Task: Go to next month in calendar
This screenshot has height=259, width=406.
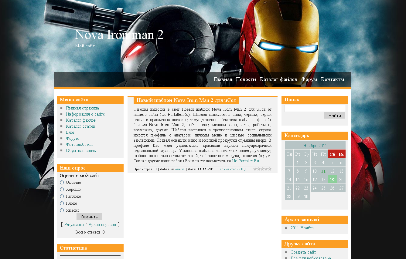Action: (x=330, y=146)
